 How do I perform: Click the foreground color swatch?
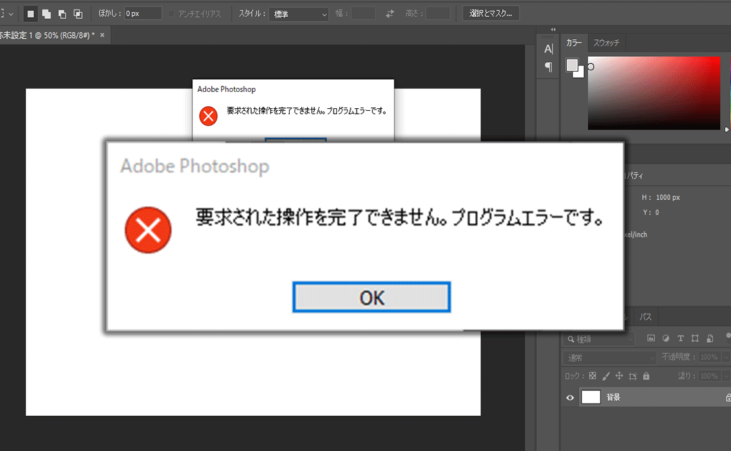pos(572,65)
